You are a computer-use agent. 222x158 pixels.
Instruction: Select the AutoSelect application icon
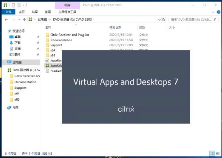(47, 66)
